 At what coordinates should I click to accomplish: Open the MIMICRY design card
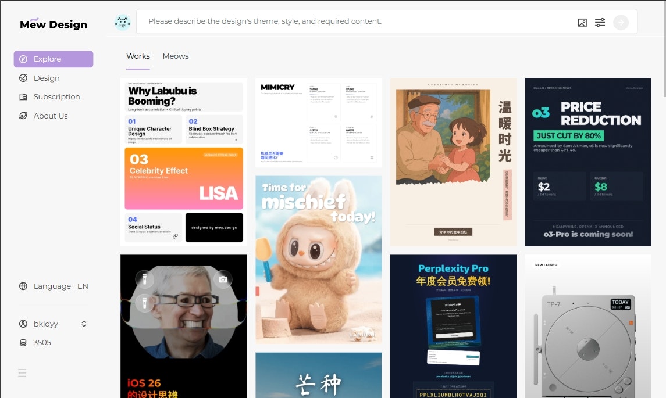tap(319, 123)
